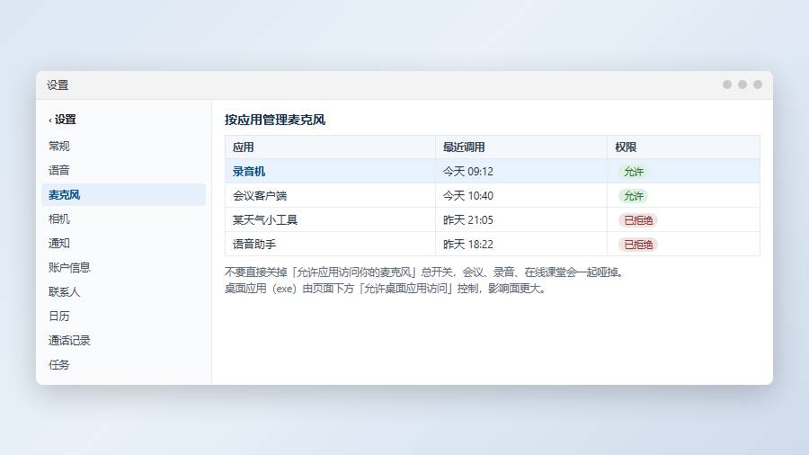
Task: Open the 通知 settings section
Action: point(123,243)
